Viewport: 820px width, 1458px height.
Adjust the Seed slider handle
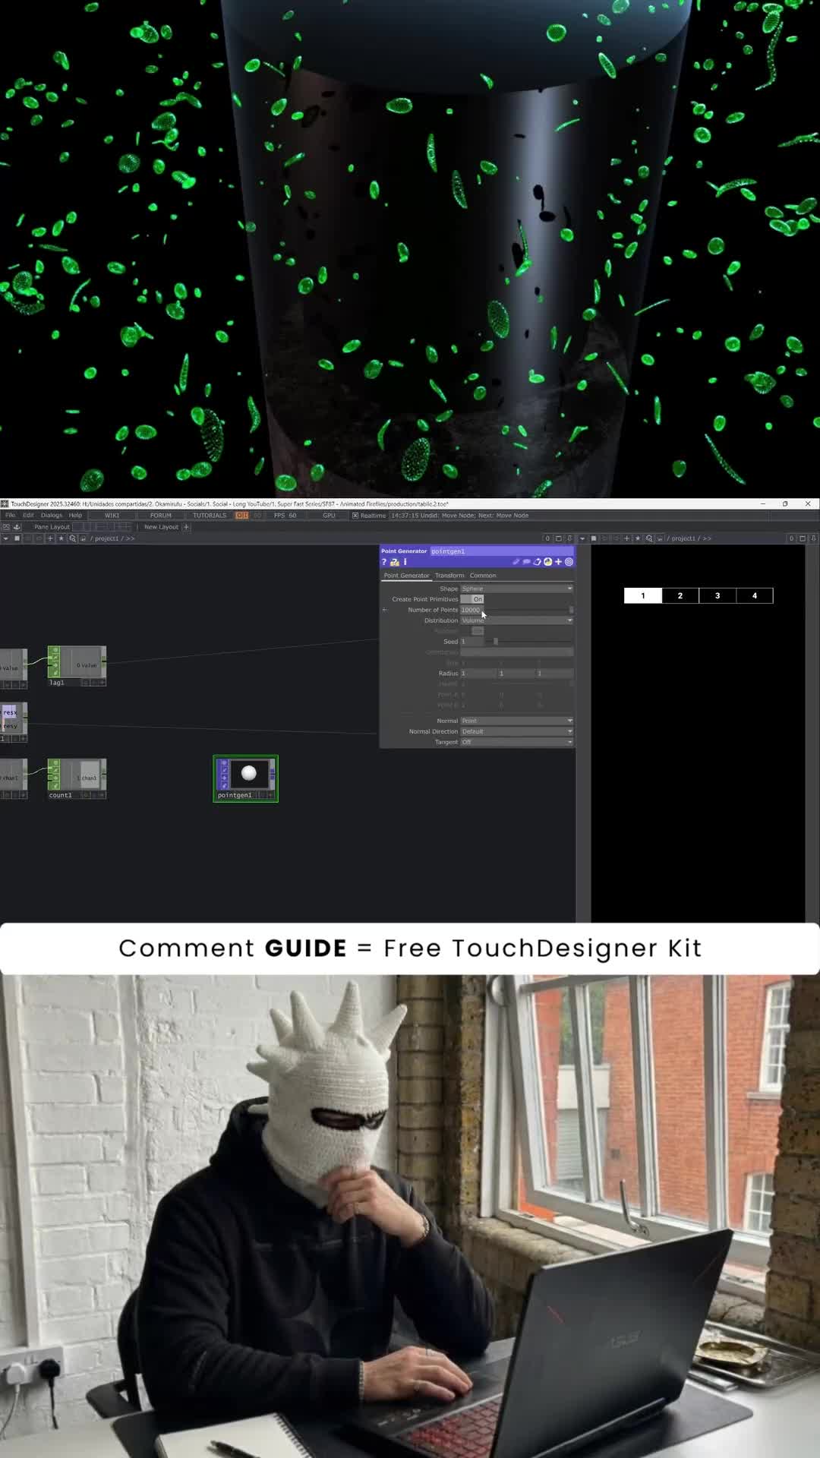[496, 642]
